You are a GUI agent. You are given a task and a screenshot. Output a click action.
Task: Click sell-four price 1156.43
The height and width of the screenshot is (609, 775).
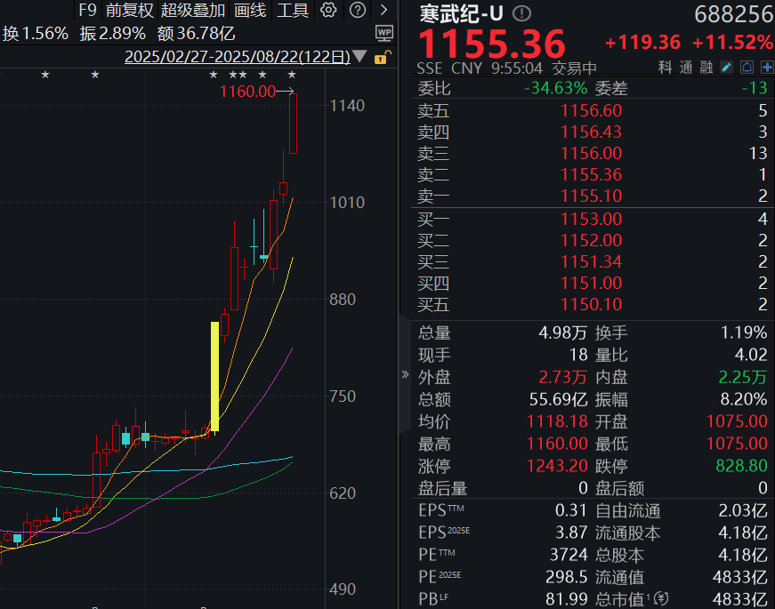(x=591, y=132)
